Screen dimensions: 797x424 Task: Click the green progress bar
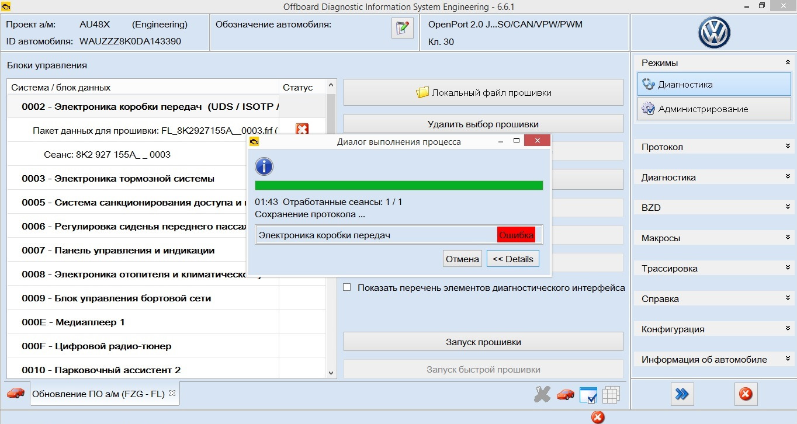(x=399, y=185)
